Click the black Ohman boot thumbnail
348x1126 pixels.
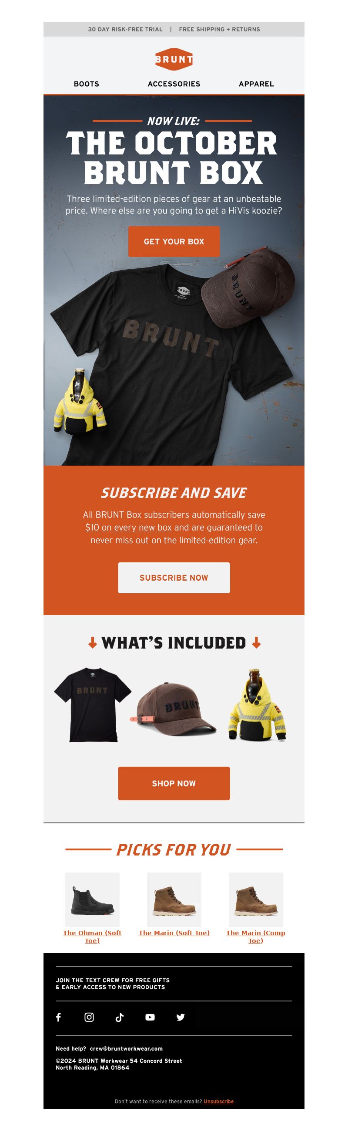pyautogui.click(x=92, y=899)
